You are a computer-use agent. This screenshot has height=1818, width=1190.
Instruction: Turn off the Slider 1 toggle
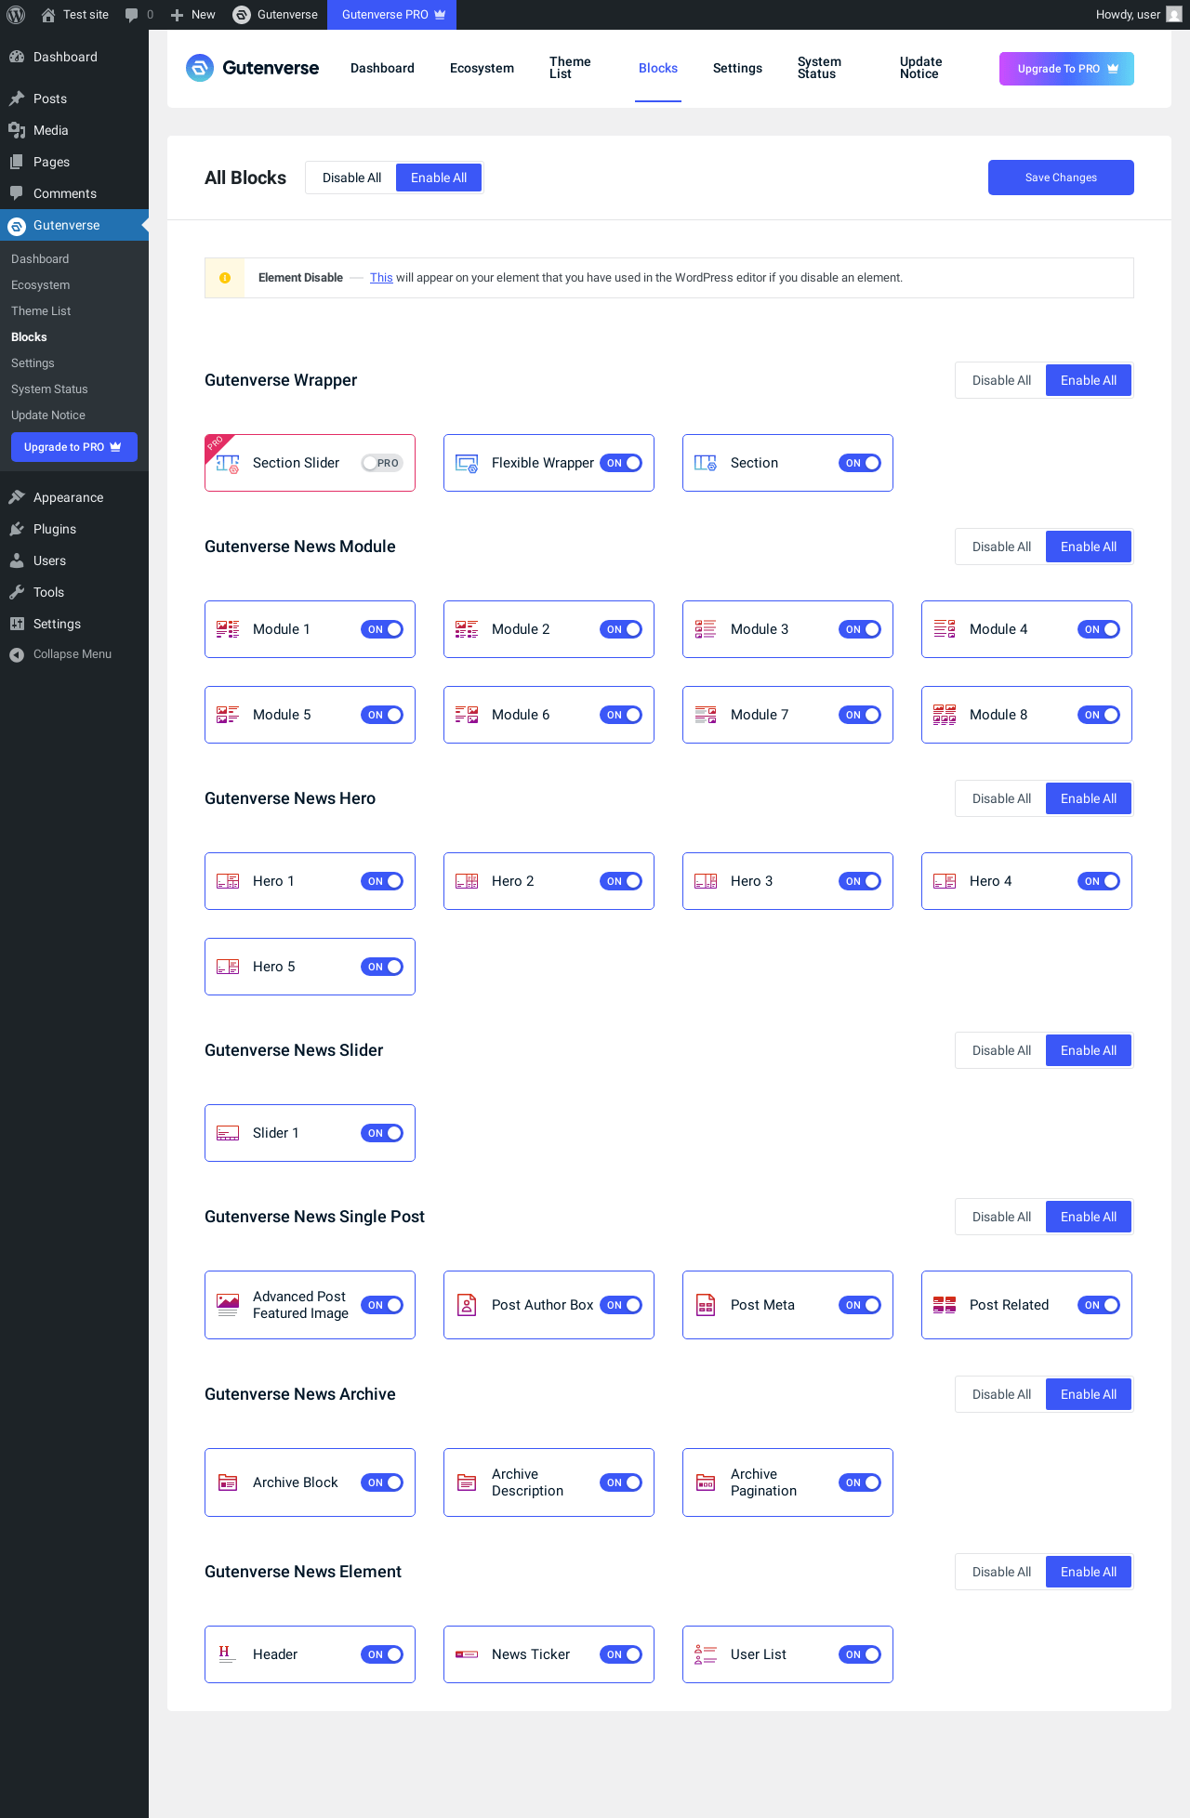tap(382, 1133)
